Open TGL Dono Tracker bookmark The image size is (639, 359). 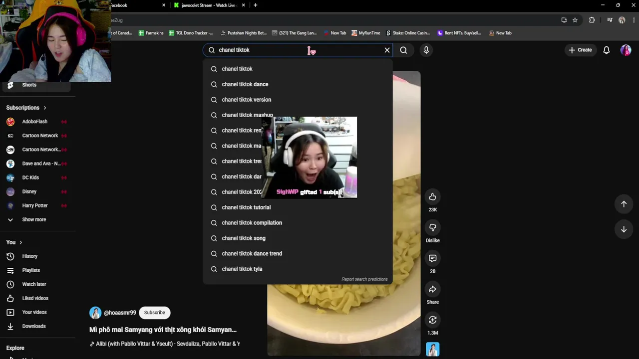[x=191, y=33]
